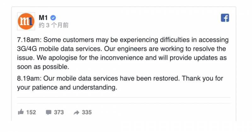
Task: Click the text 'soon as possible.'
Action: pos(42,67)
